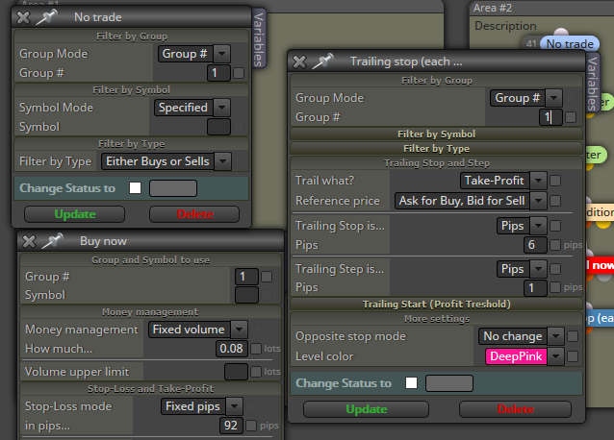Pin the No trade panel

point(46,17)
